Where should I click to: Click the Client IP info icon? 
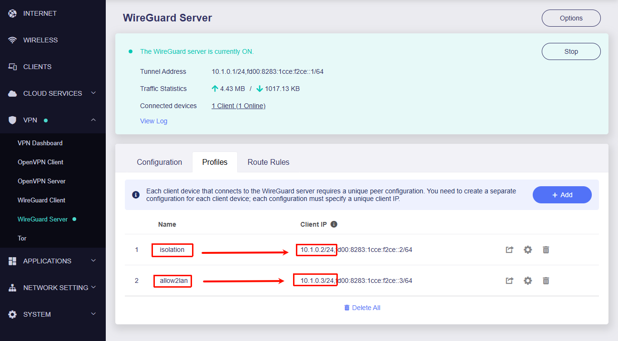coord(334,224)
